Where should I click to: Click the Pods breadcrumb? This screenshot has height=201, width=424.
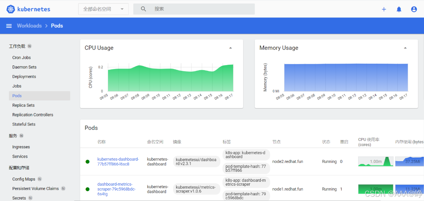click(57, 26)
